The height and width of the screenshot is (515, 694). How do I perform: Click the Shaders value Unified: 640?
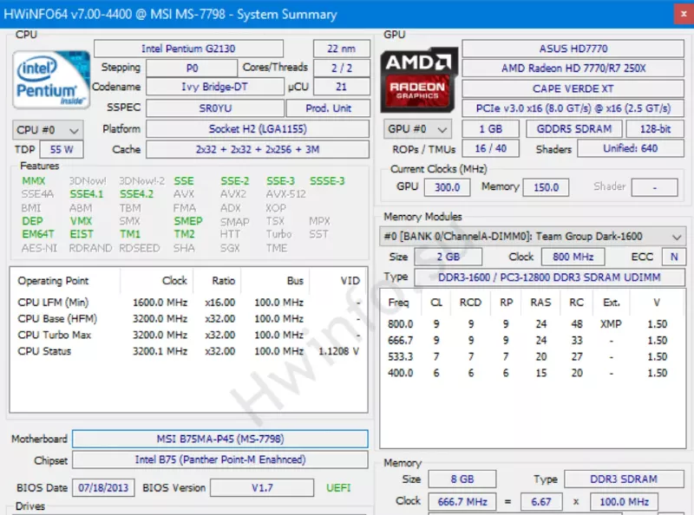click(631, 148)
